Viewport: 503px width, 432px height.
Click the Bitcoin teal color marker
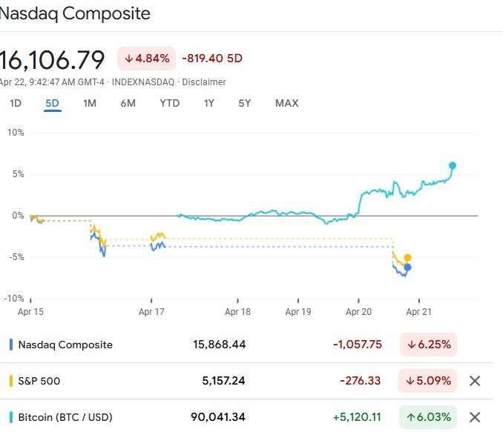[11, 417]
